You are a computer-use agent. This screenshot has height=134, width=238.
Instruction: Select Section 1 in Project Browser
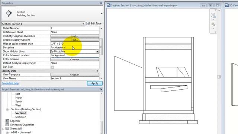coord(21,113)
